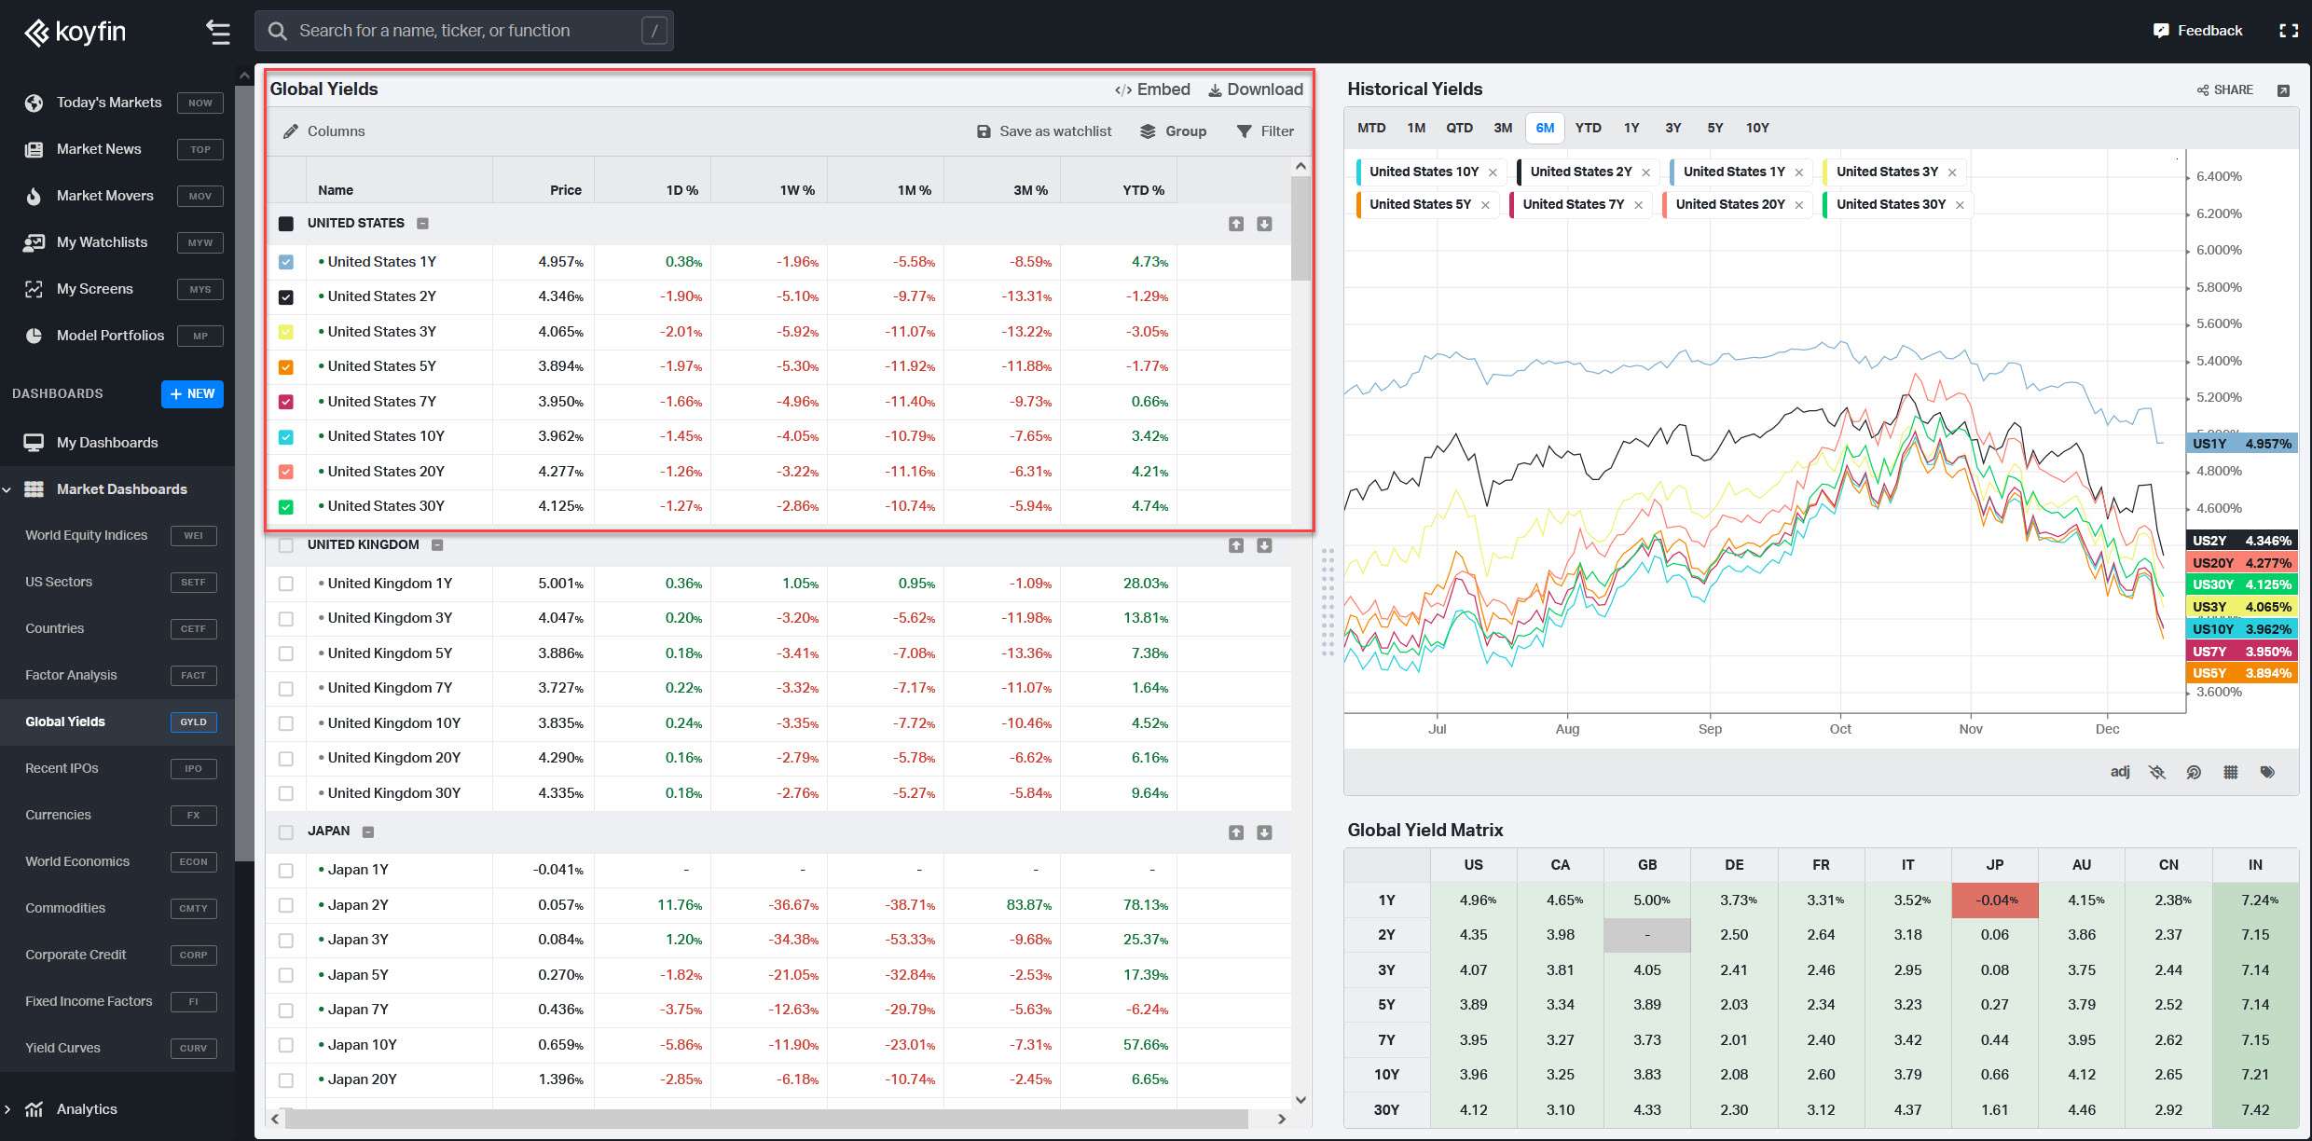Click Save as watchlist
Screen dimensions: 2312x1141
tap(1044, 131)
